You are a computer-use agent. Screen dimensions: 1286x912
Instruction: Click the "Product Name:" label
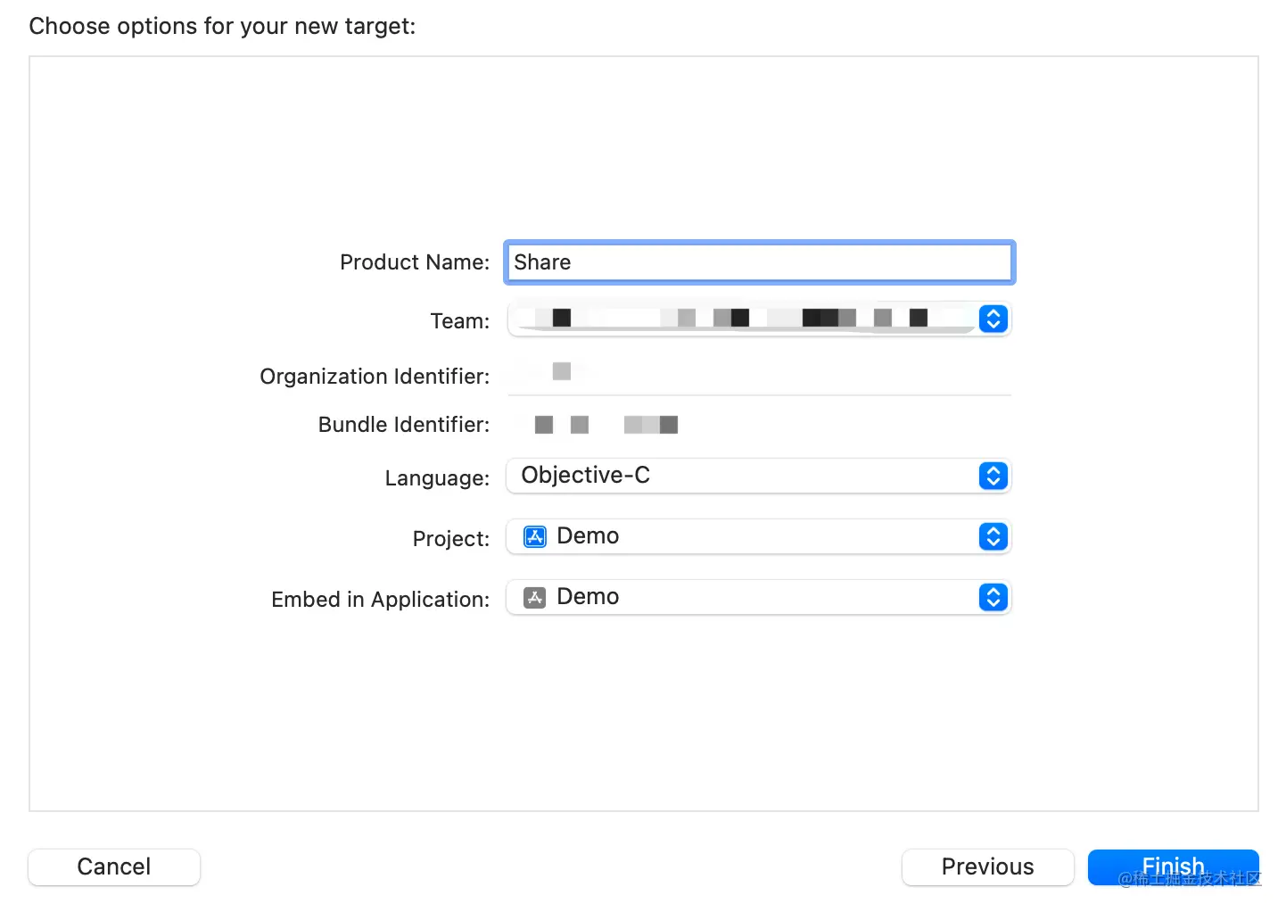[415, 262]
